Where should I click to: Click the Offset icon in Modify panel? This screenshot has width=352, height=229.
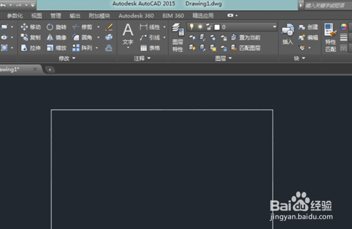pos(109,47)
